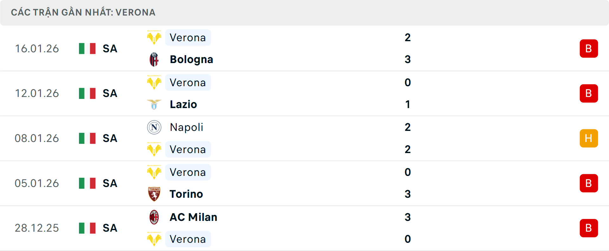This screenshot has width=609, height=251.
Task: Click Italy flag on the 12.01.26 row
Action: [x=87, y=93]
